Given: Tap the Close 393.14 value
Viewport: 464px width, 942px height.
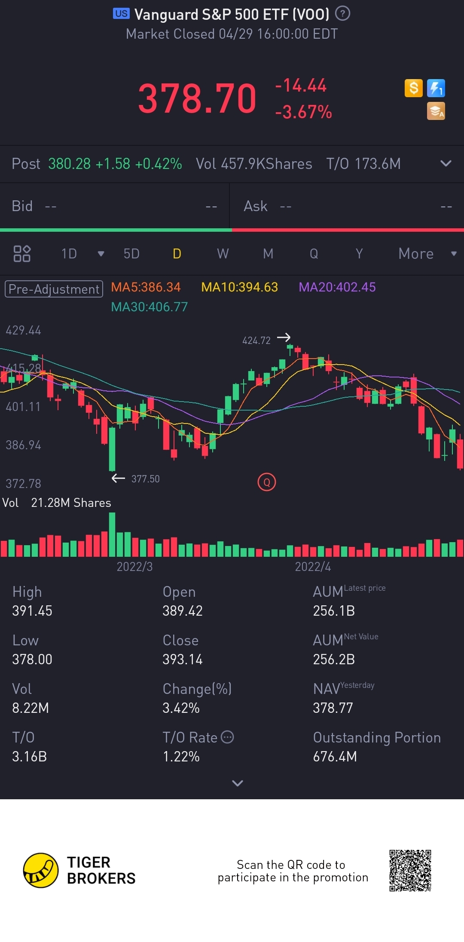Looking at the screenshot, I should click(183, 659).
